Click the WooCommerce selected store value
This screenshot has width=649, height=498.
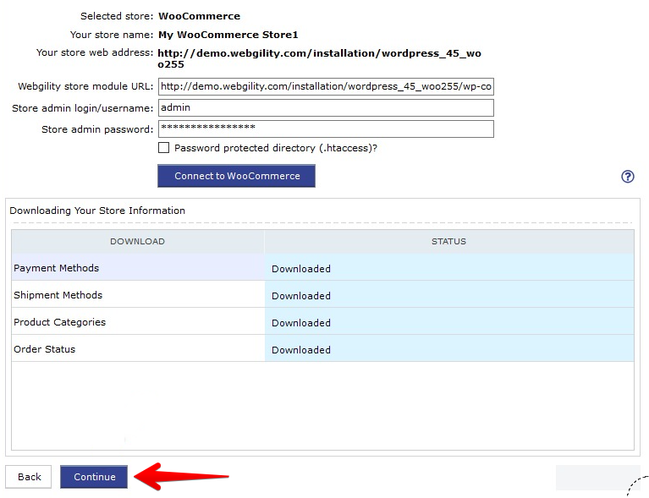tap(199, 16)
